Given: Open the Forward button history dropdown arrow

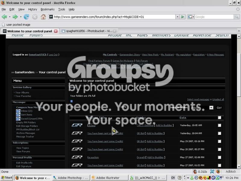Looking at the screenshot, I should pyautogui.click(x=20, y=17).
